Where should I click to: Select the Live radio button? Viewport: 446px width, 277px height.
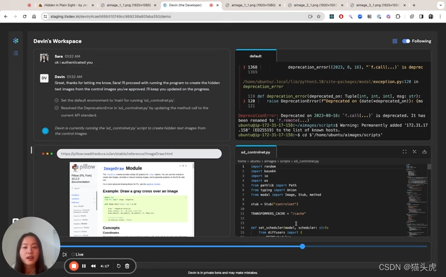(x=73, y=254)
